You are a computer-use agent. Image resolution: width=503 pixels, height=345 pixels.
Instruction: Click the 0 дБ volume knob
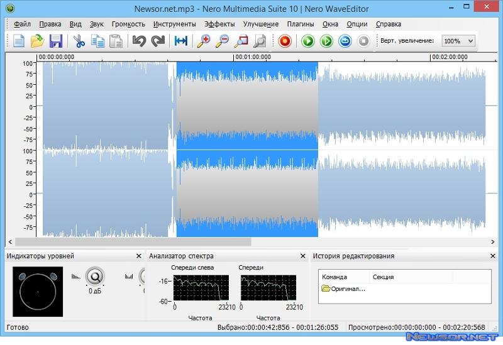click(x=95, y=276)
